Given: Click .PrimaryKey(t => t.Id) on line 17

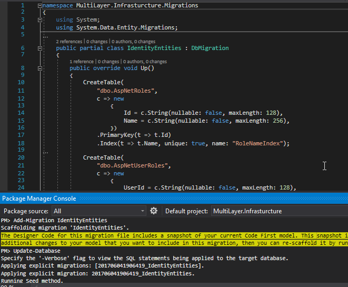Looking at the screenshot, I should tap(134, 135).
